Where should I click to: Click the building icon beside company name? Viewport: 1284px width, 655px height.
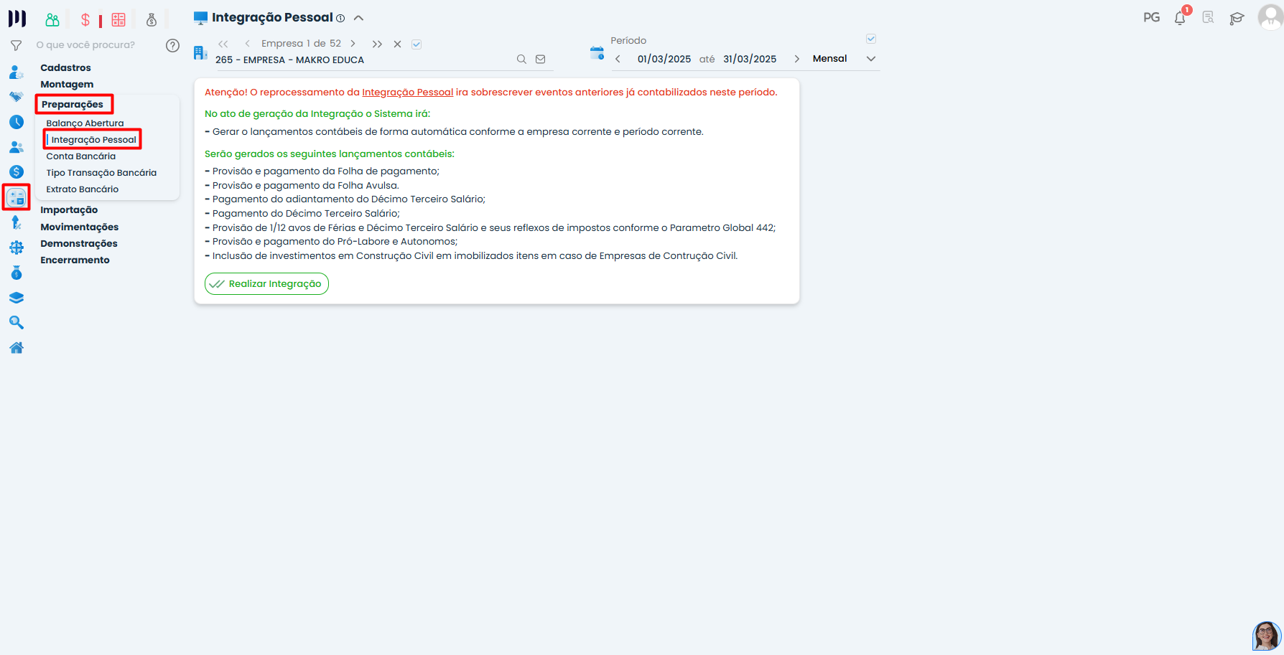click(x=200, y=52)
